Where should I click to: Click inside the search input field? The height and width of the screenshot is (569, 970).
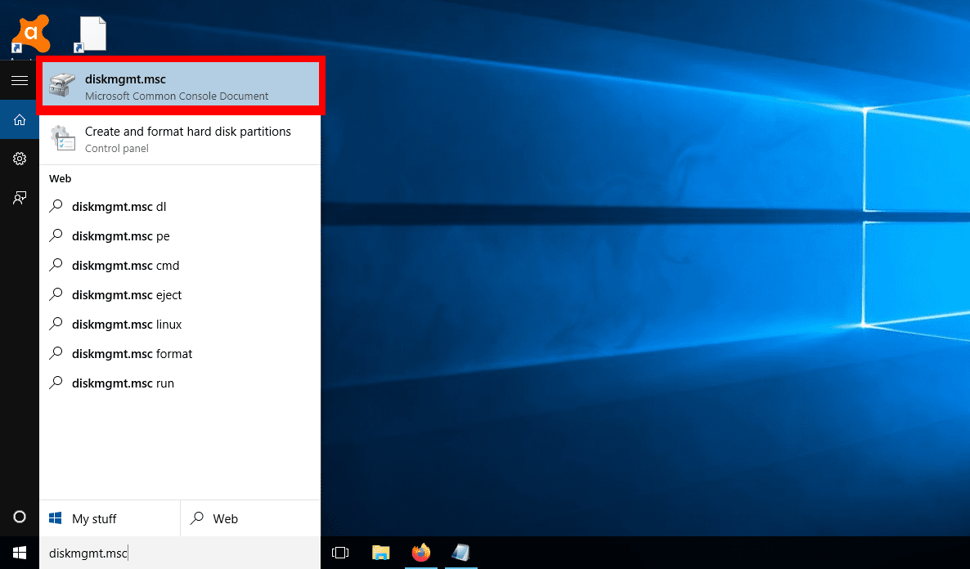coord(164,553)
